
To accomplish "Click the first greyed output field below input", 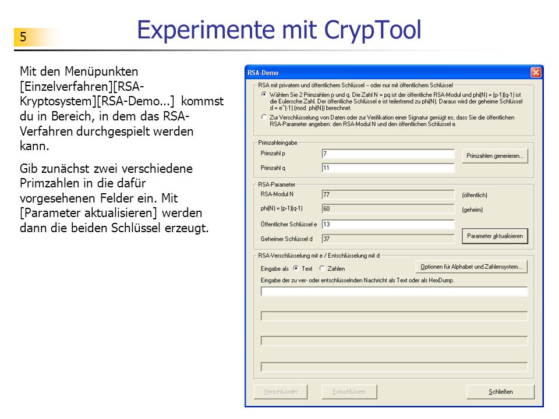I will tap(394, 316).
